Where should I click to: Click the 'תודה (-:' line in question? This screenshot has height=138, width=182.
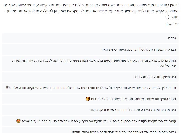pos(172,17)
